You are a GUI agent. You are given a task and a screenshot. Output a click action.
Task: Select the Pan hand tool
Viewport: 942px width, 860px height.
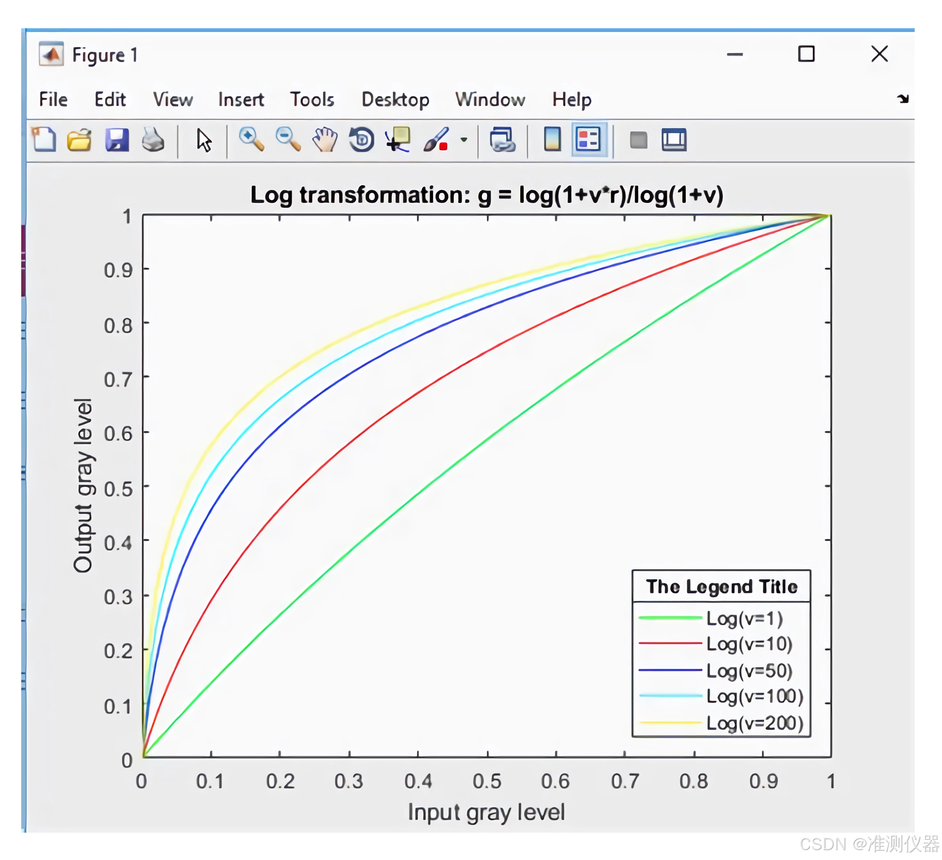click(325, 139)
